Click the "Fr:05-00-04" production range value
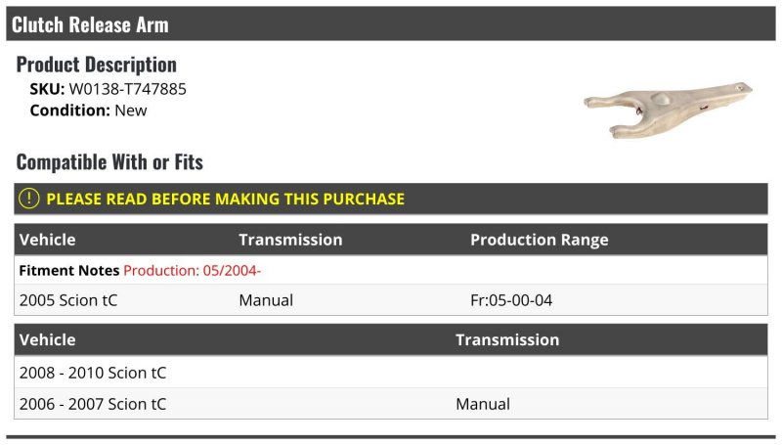The width and height of the screenshot is (782, 445). pyautogui.click(x=511, y=300)
